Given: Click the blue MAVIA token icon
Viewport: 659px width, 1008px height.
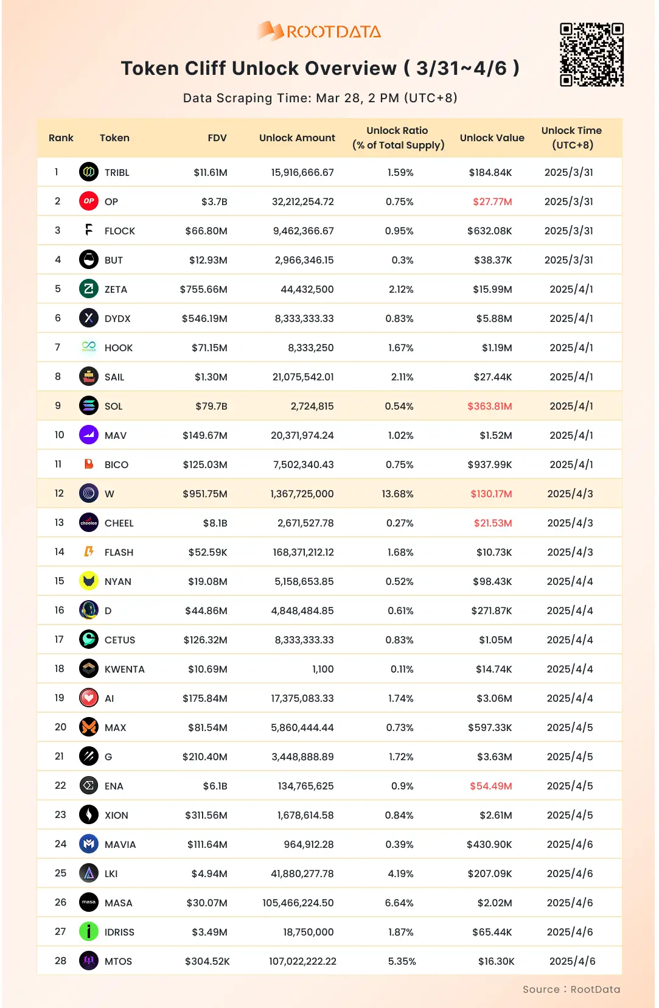Looking at the screenshot, I should tap(89, 844).
